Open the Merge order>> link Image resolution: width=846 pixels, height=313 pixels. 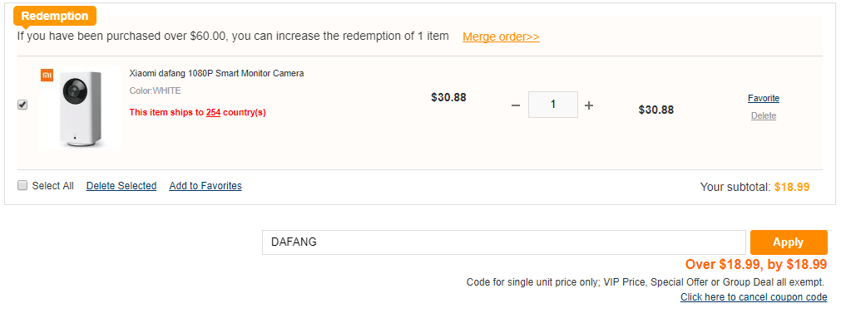coord(502,37)
